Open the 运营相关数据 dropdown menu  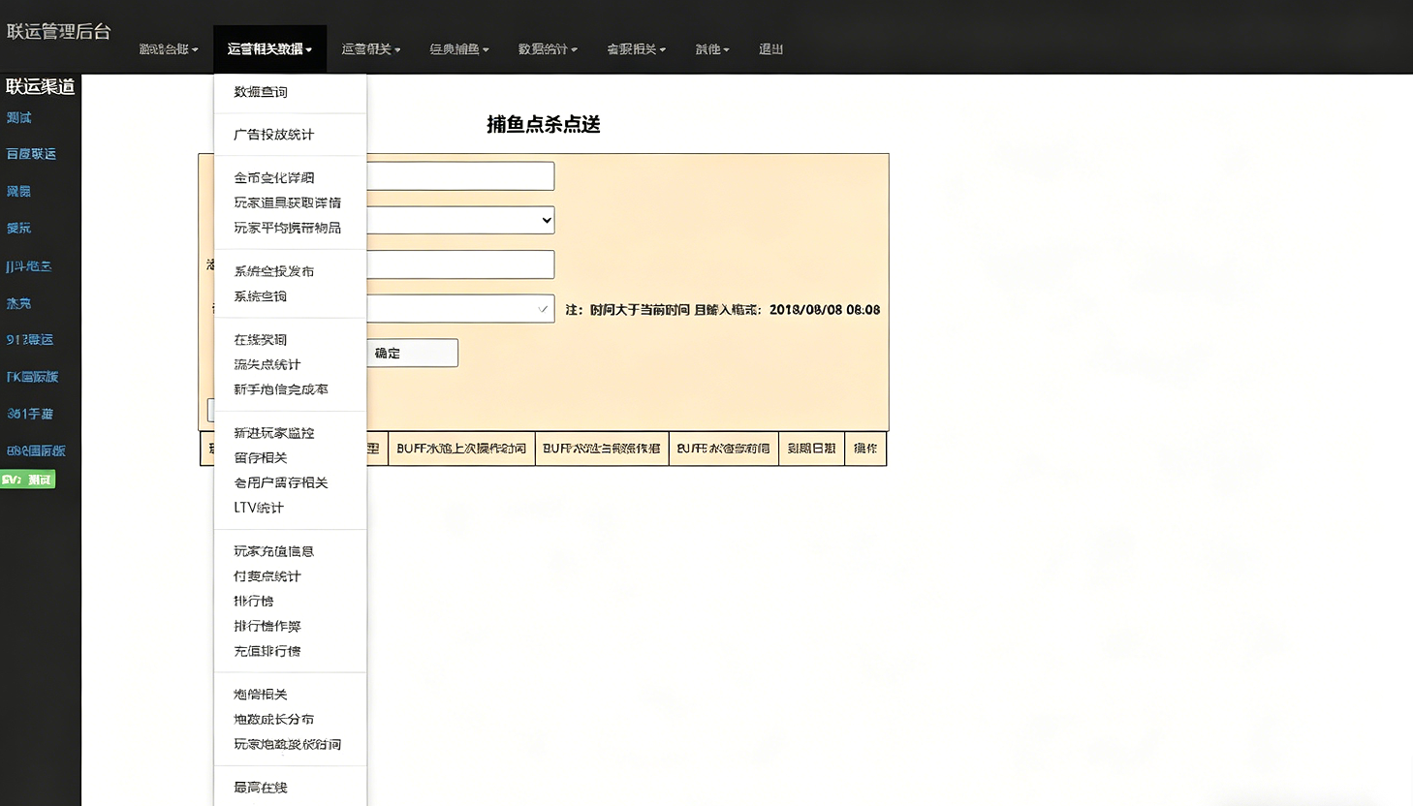pyautogui.click(x=269, y=48)
